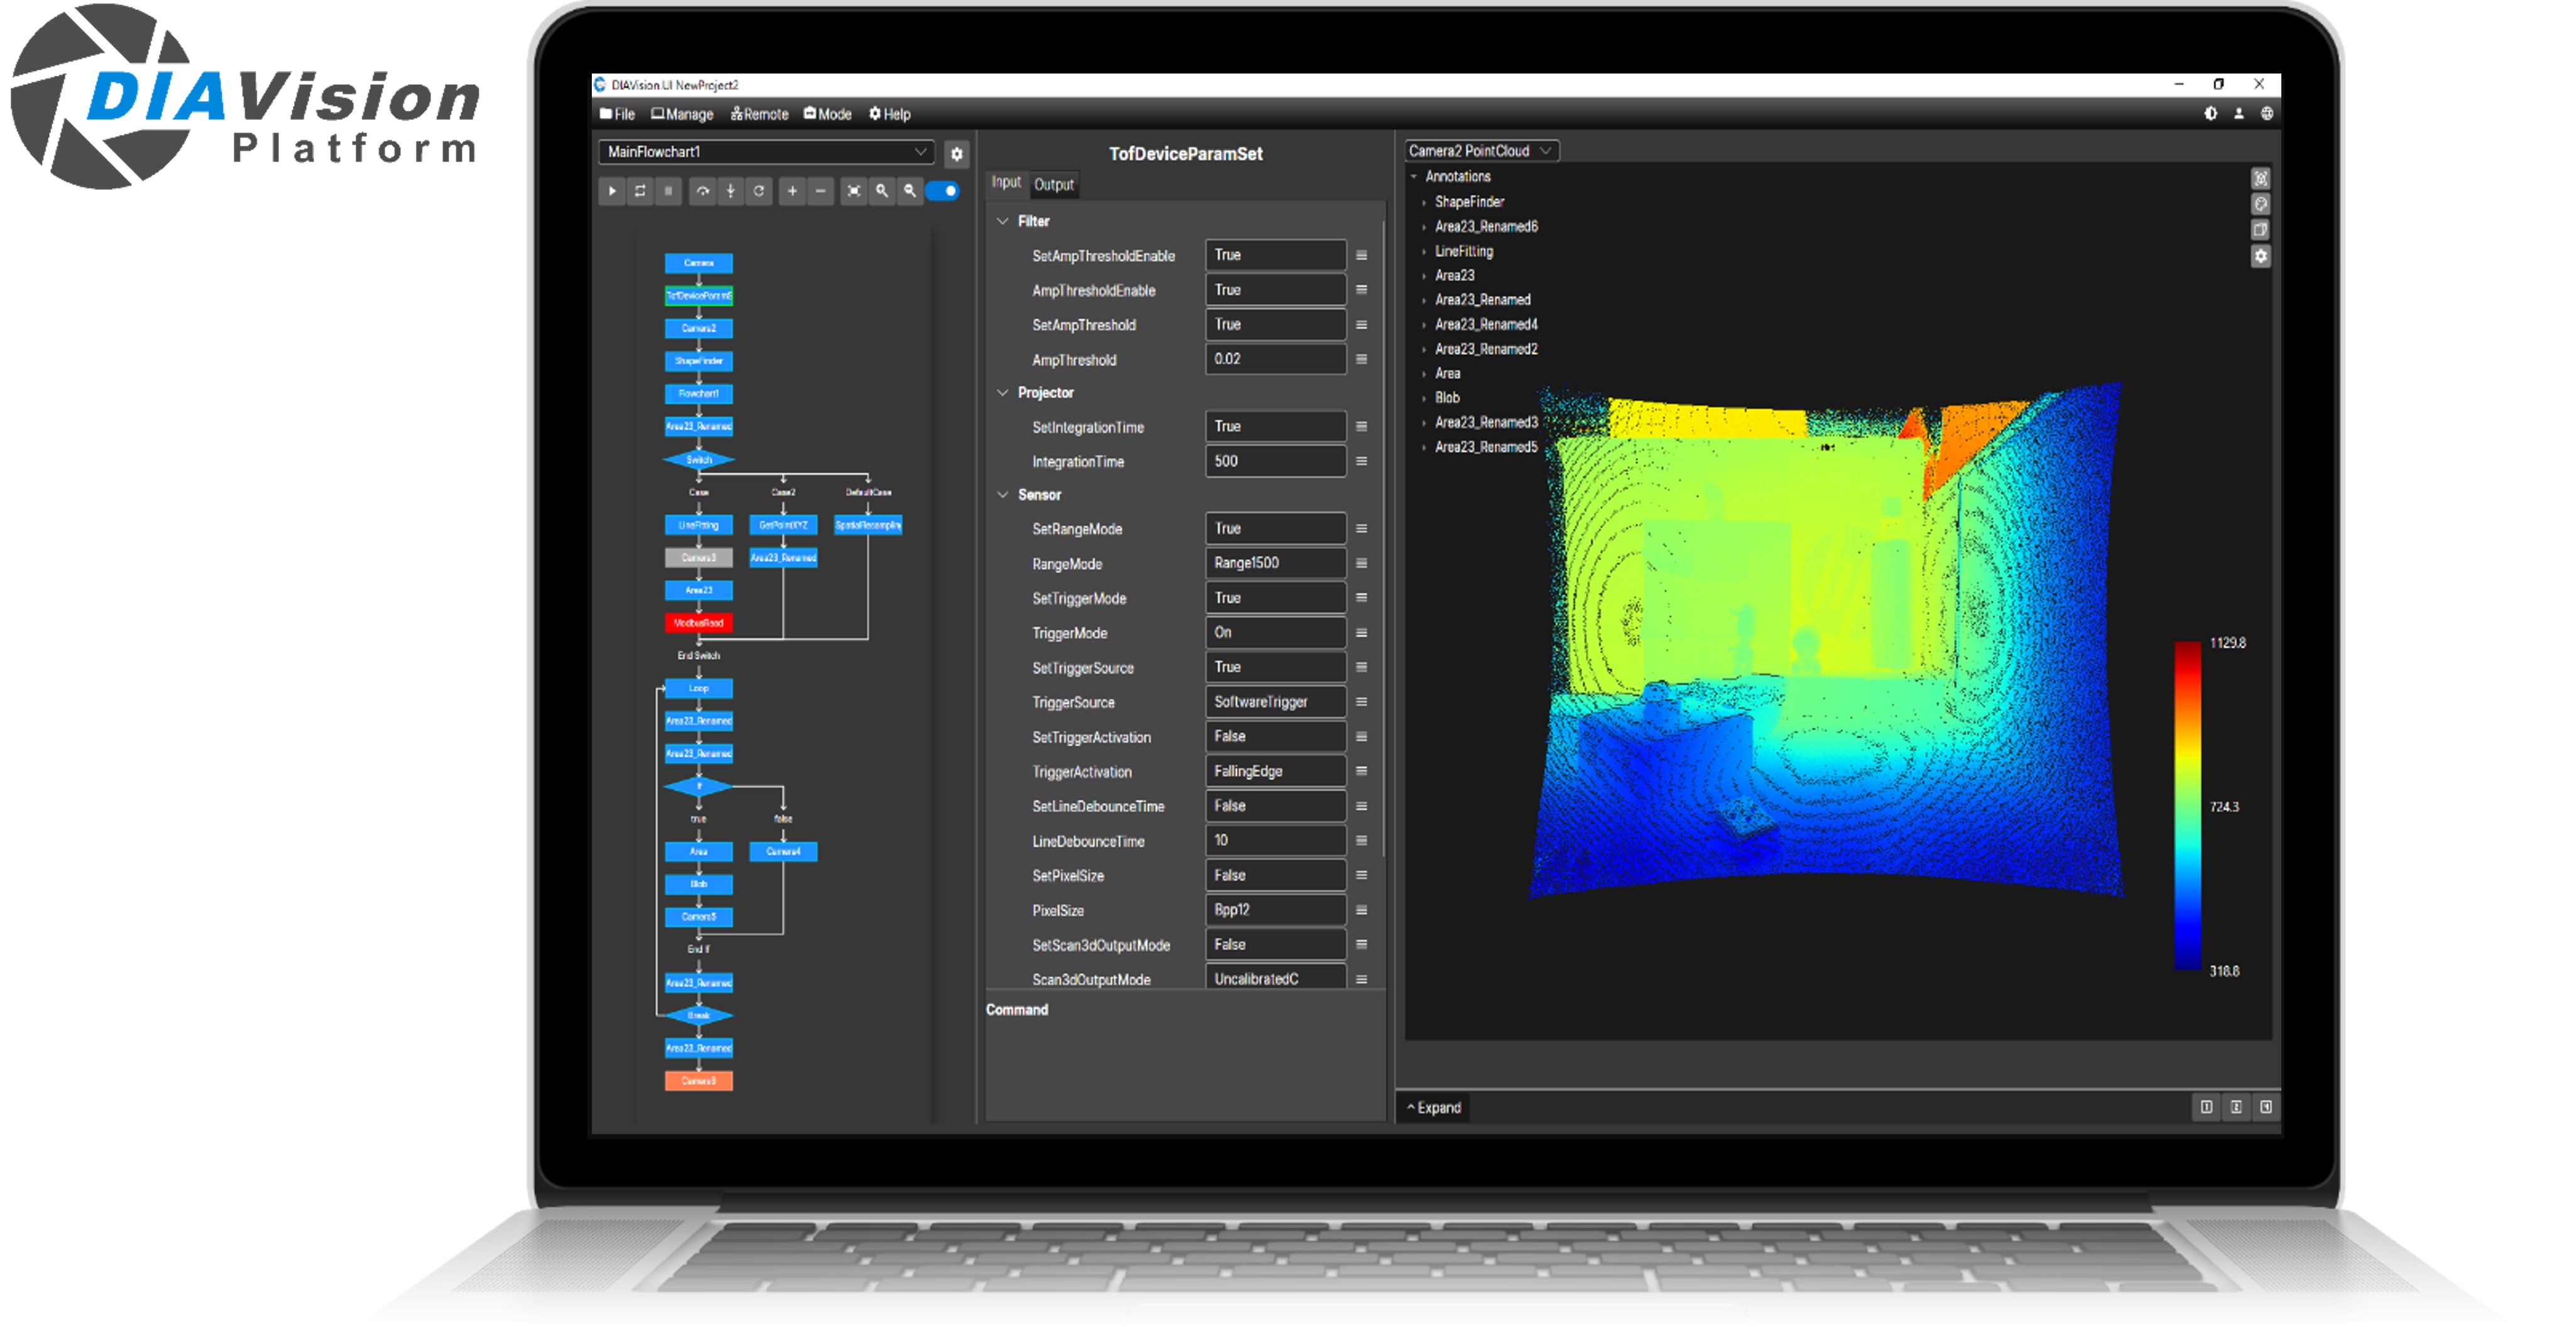Expand the Blob annotation node
Screen dimensions: 2576x1327
[1424, 399]
